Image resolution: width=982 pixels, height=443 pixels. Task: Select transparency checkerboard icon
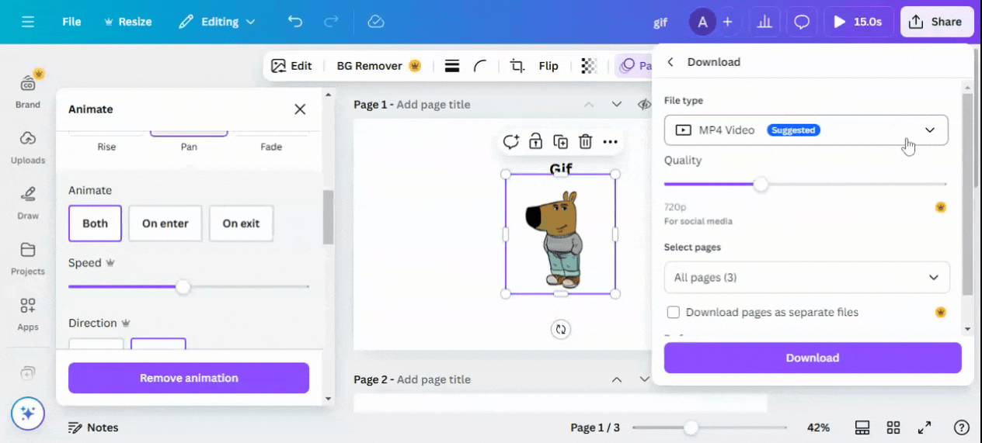(590, 66)
